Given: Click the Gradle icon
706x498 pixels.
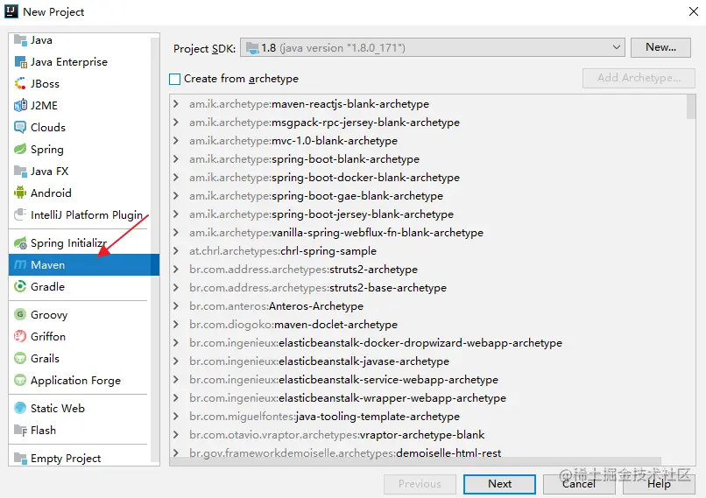Looking at the screenshot, I should pyautogui.click(x=20, y=286).
